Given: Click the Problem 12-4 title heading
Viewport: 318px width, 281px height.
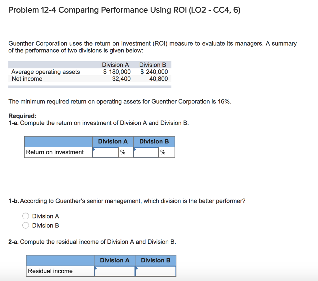Looking at the screenshot, I should click(x=124, y=10).
